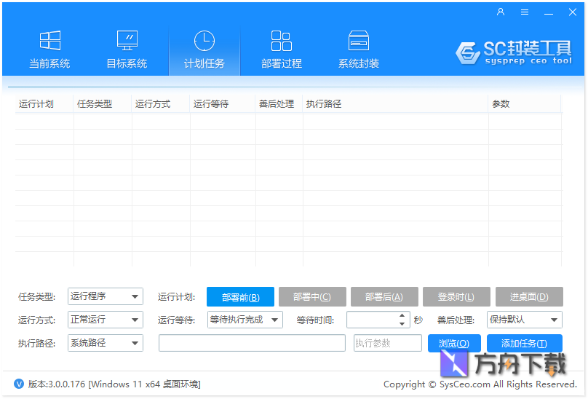Switch to the 系统封装 tab label
588x399 pixels.
tap(359, 63)
